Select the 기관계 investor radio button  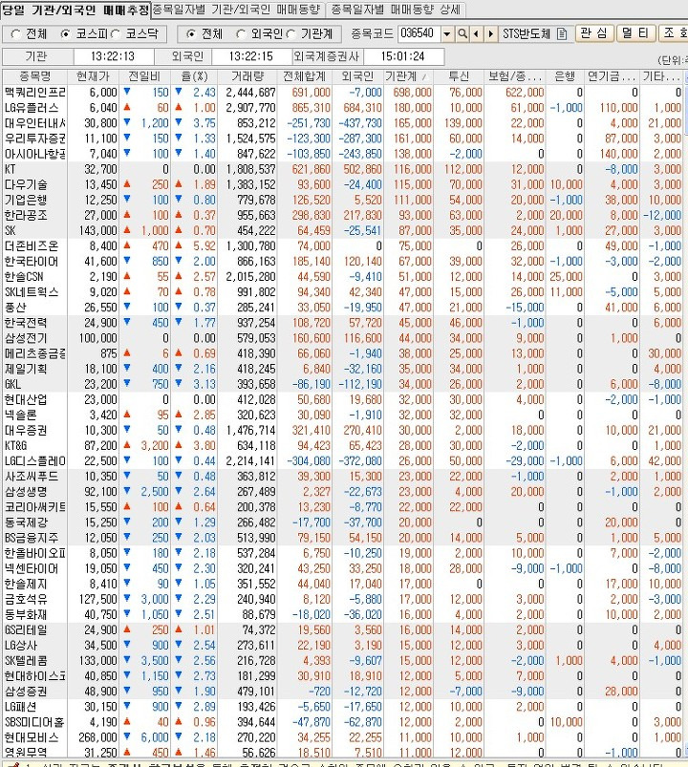click(x=291, y=33)
